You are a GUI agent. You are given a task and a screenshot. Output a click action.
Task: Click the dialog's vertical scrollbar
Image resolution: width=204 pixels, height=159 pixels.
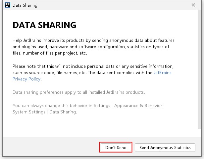point(200,69)
